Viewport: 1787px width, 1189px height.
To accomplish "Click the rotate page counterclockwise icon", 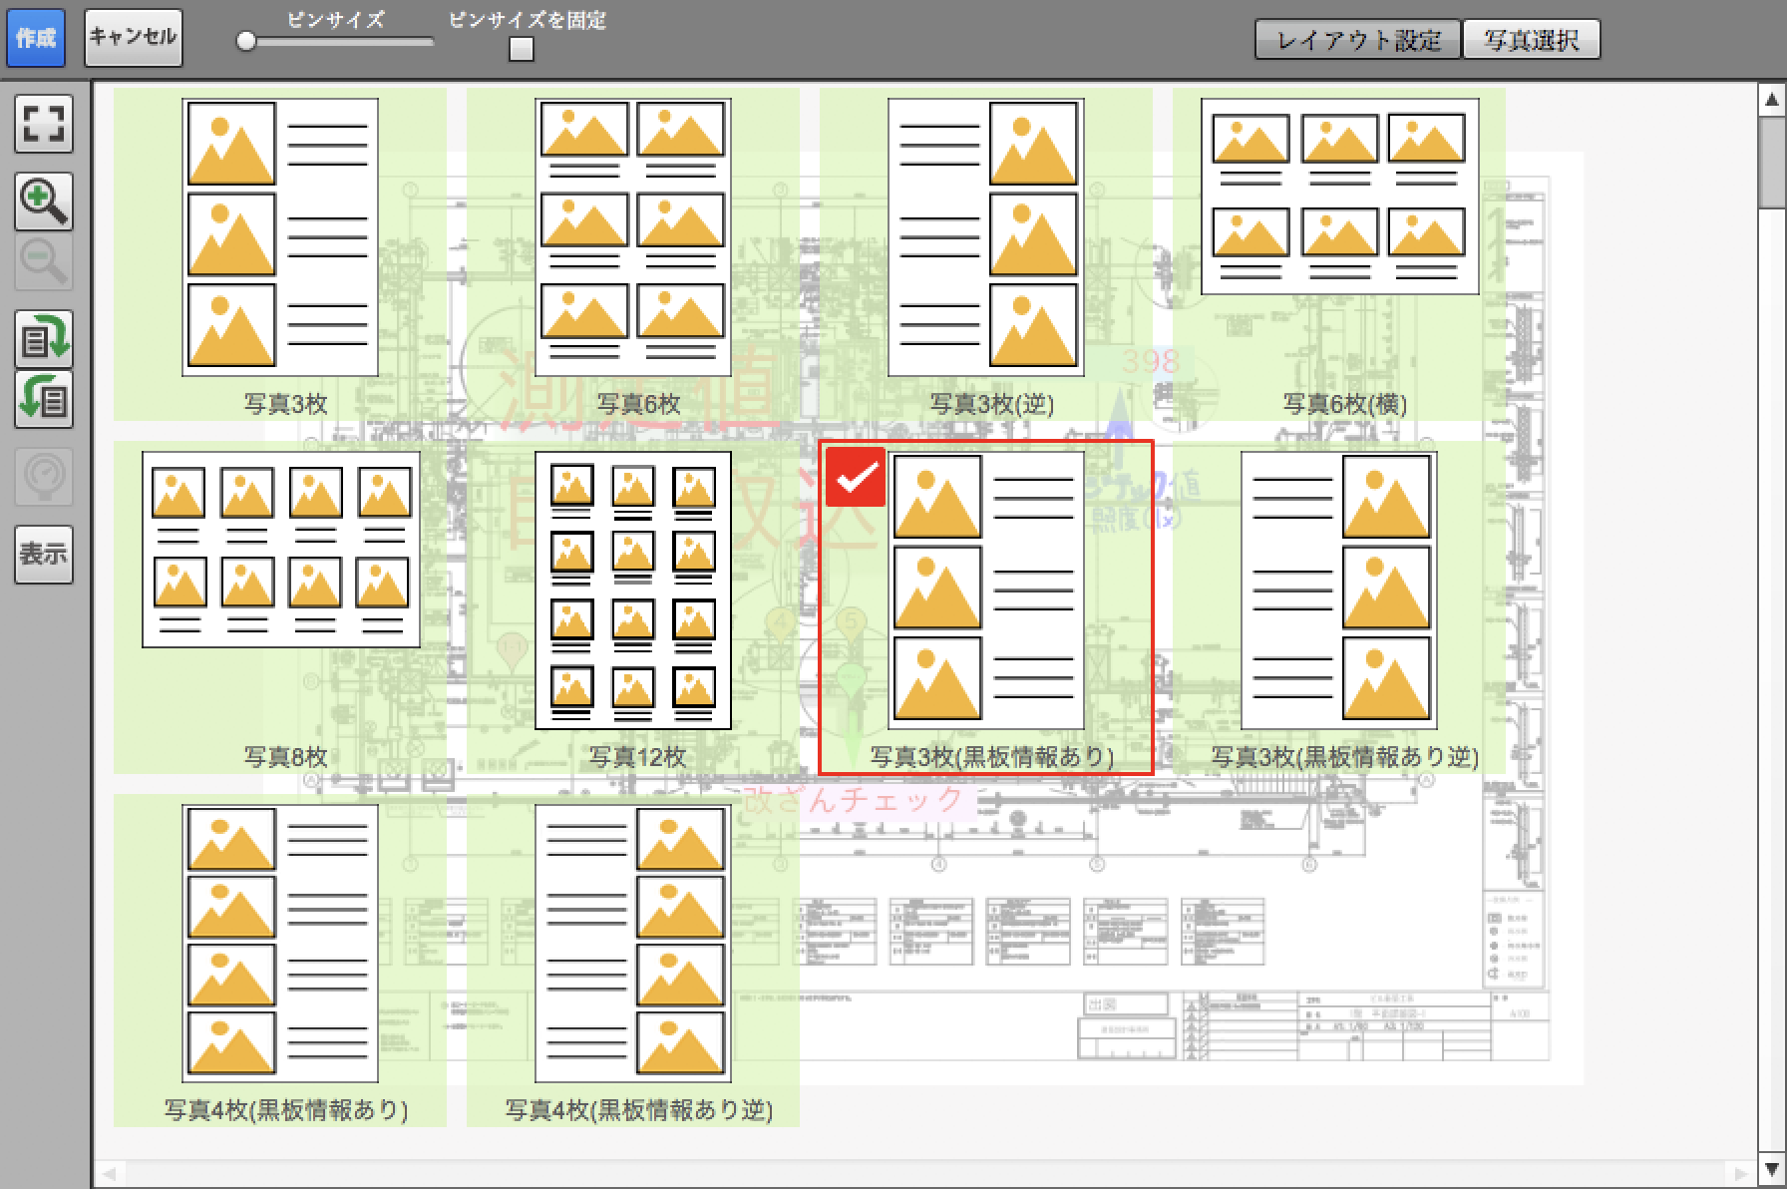I will pyautogui.click(x=43, y=399).
